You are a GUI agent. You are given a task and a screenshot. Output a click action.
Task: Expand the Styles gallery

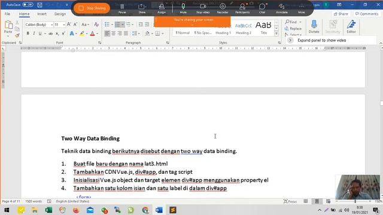click(x=276, y=33)
